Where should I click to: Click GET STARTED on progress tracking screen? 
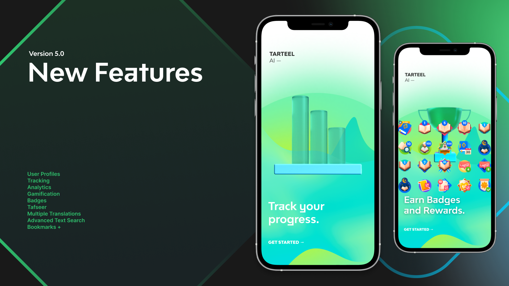pyautogui.click(x=286, y=242)
